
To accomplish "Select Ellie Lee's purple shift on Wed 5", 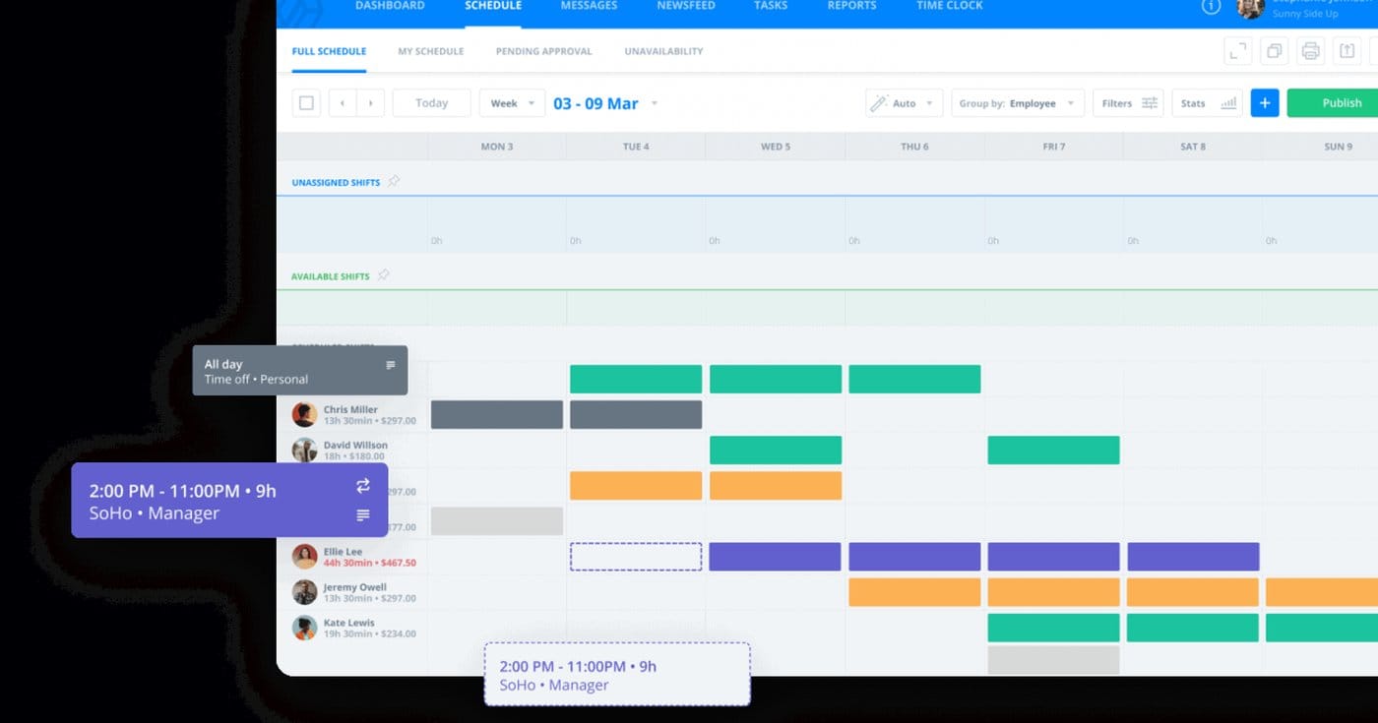I will 776,557.
